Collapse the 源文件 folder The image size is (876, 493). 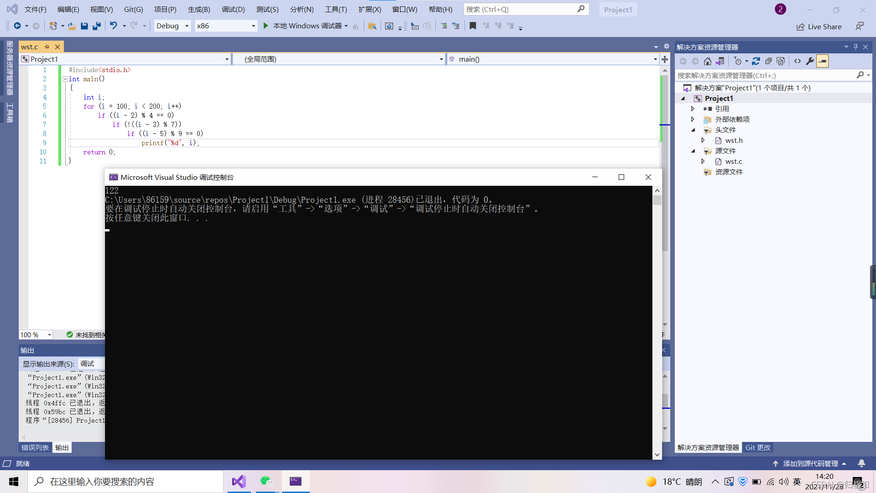pos(693,151)
